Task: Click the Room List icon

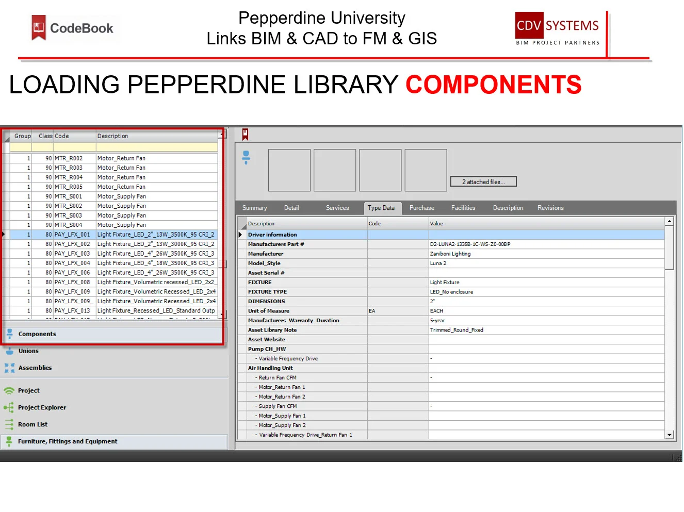Action: coord(9,425)
